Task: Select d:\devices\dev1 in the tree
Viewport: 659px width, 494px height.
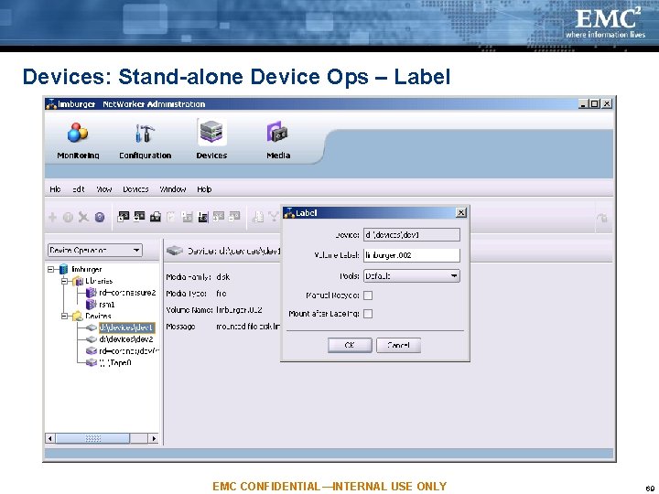Action: tap(126, 328)
